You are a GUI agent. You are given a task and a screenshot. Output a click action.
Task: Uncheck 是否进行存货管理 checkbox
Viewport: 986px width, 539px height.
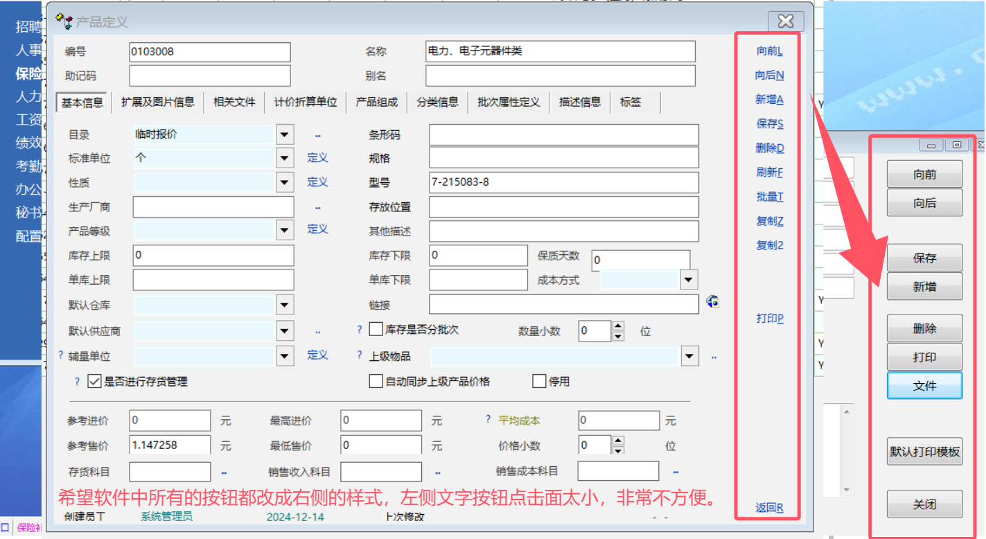point(95,381)
